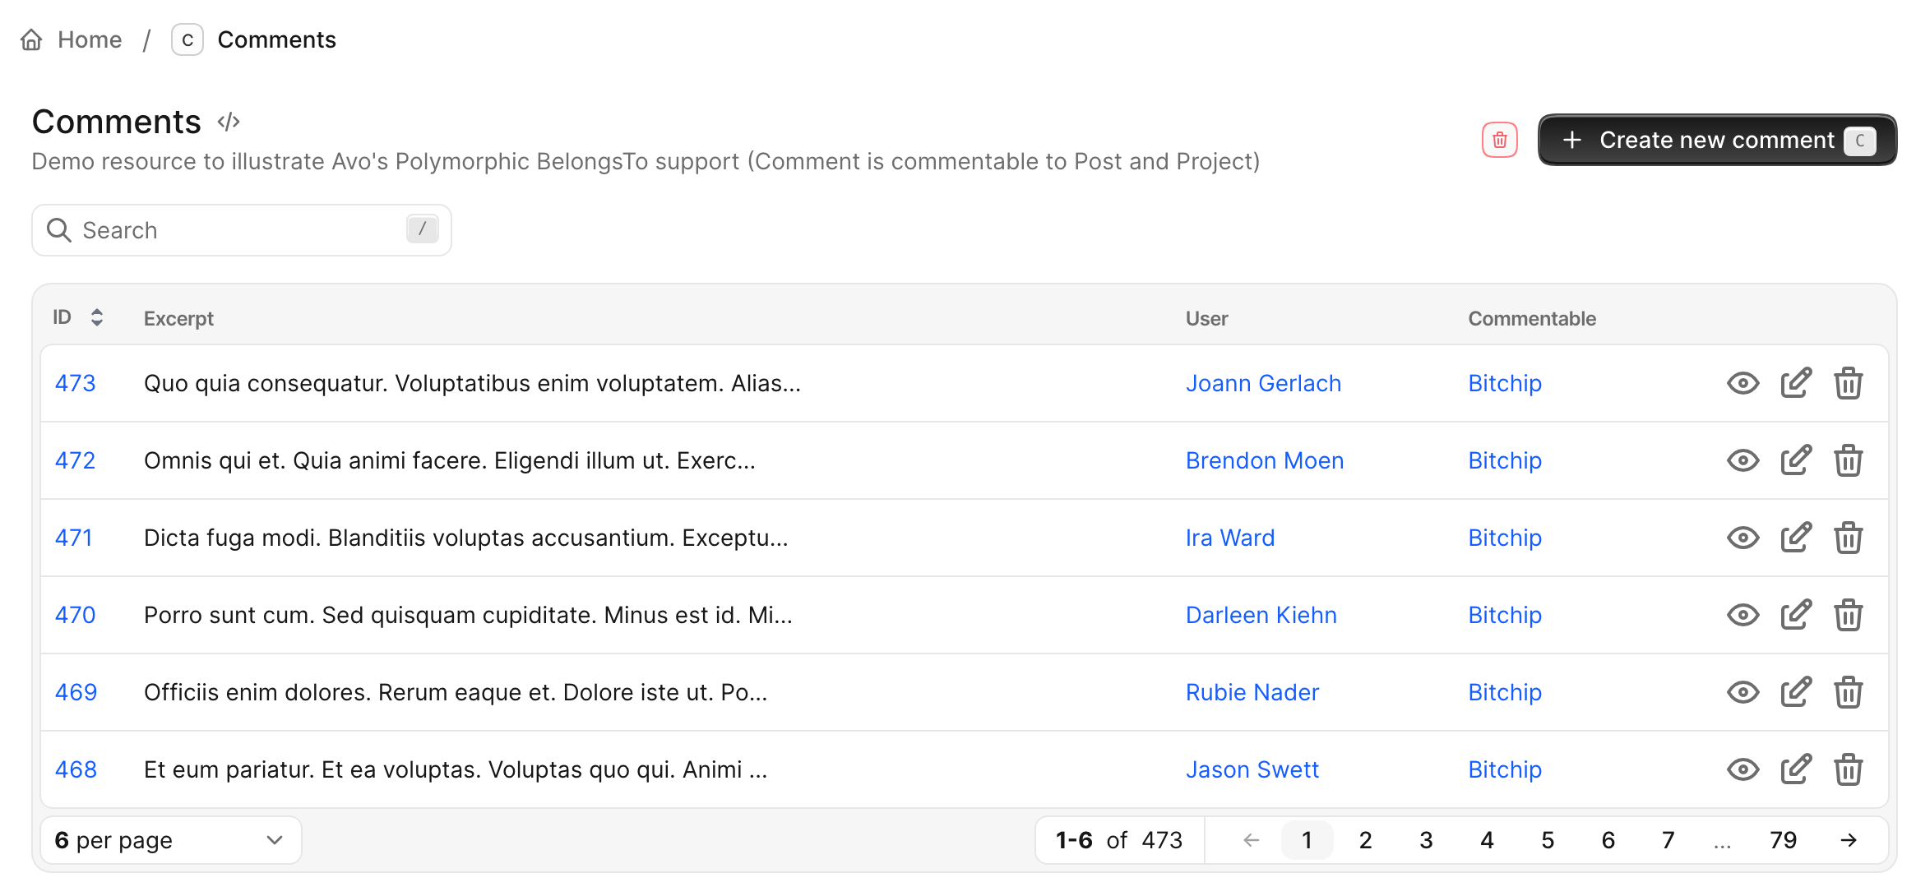Image resolution: width=1916 pixels, height=896 pixels.
Task: Open comment ID 469 link
Action: (76, 692)
